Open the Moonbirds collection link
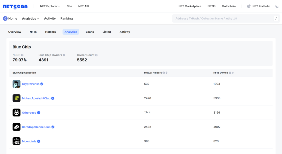 pos(29,141)
